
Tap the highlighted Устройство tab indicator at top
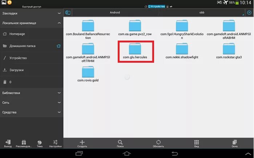(x=157, y=7)
